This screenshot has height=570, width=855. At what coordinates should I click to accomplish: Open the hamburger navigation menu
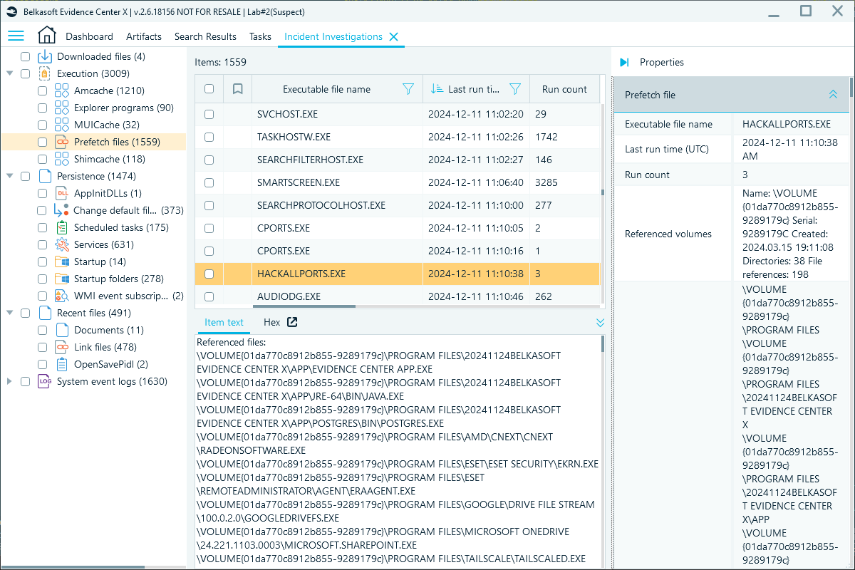coord(16,36)
